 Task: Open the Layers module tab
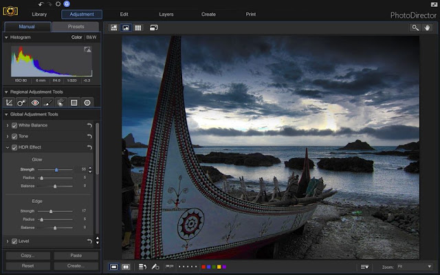tap(166, 14)
